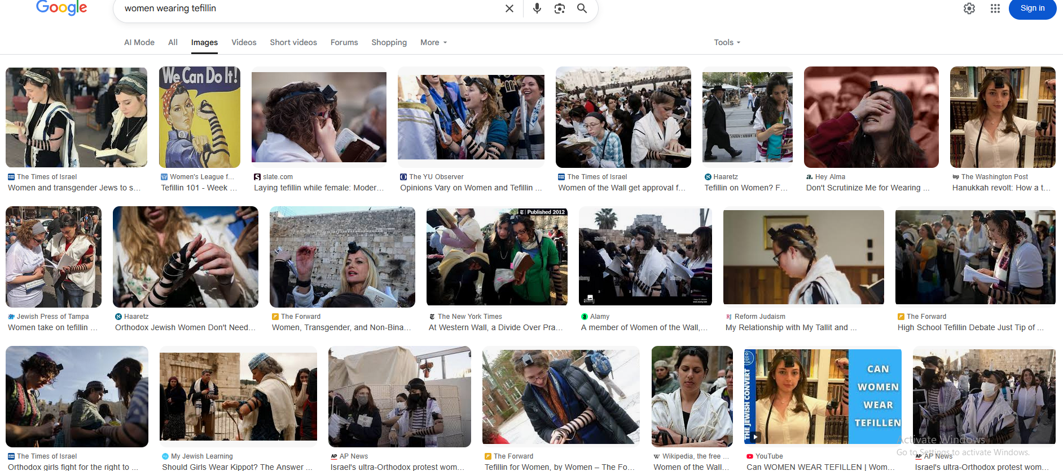Open YouTube 'Can Women Wear Tefillen' thumbnail
The height and width of the screenshot is (471, 1063).
(823, 397)
